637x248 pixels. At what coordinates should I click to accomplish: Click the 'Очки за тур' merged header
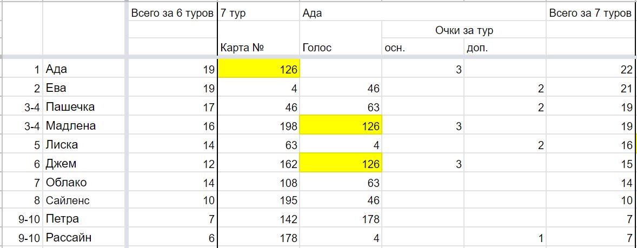pyautogui.click(x=464, y=30)
